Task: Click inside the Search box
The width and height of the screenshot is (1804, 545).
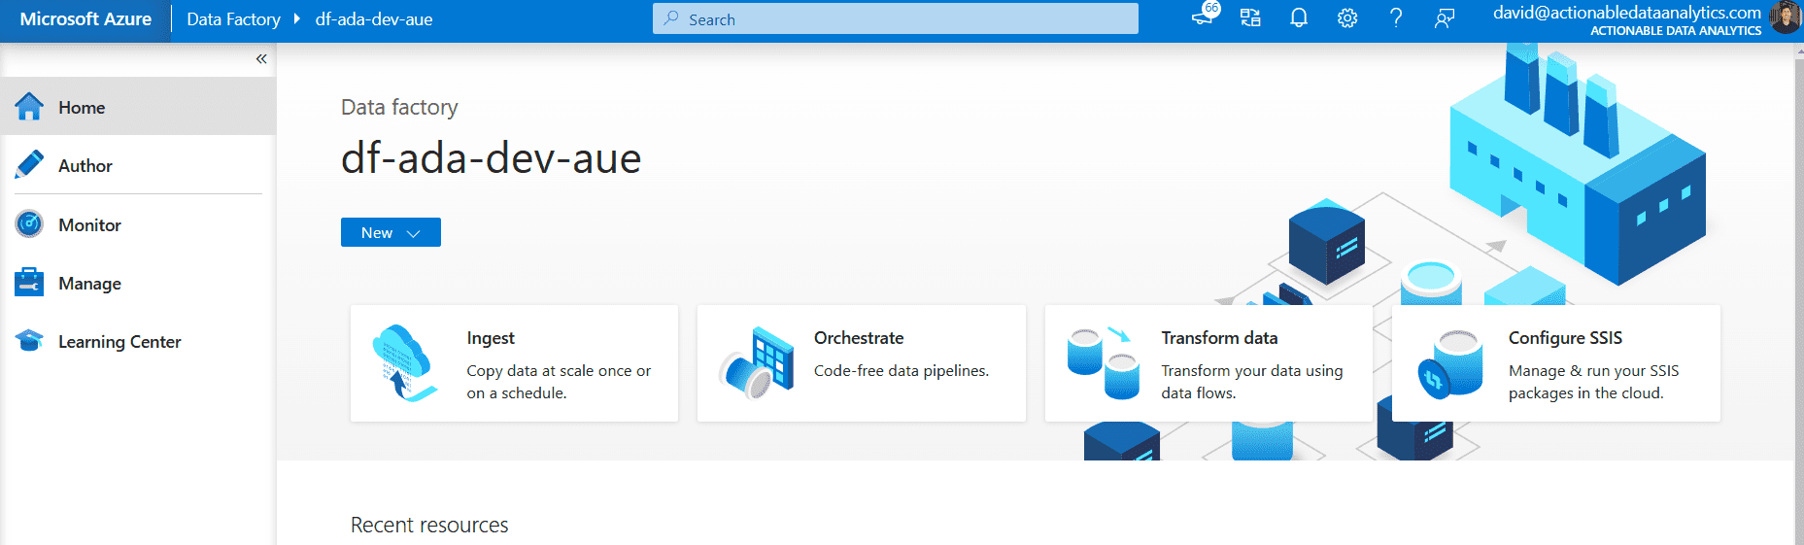Action: click(896, 18)
